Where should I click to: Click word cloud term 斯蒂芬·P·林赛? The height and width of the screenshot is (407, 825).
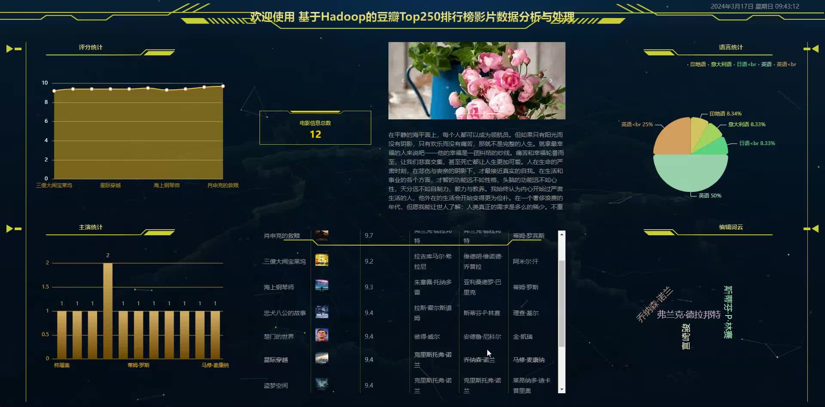[728, 312]
